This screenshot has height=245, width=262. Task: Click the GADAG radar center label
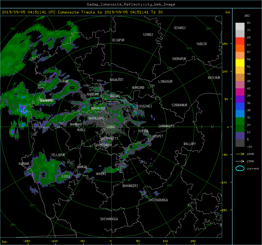click(111, 127)
